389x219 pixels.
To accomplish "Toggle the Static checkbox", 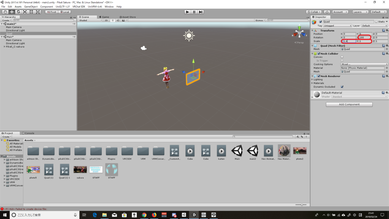I will [376, 22].
